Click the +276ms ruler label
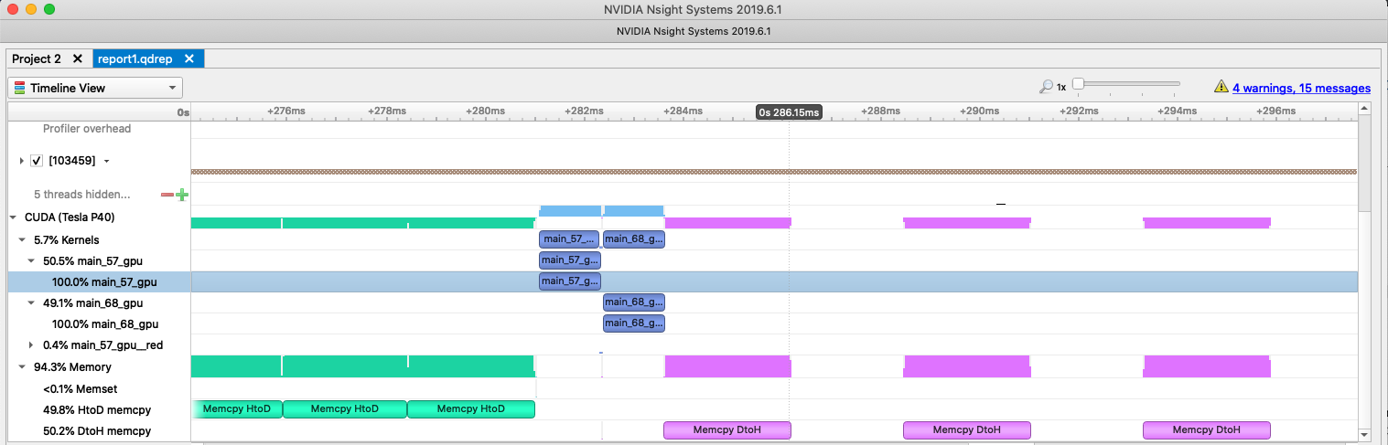 [x=285, y=111]
